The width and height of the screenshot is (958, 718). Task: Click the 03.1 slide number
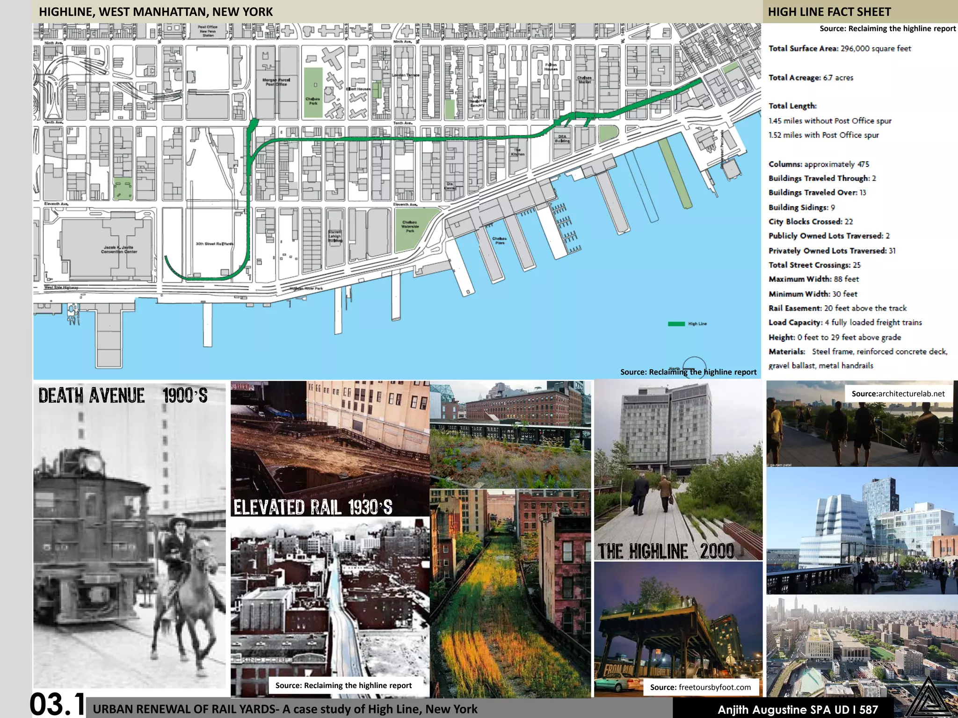58,704
